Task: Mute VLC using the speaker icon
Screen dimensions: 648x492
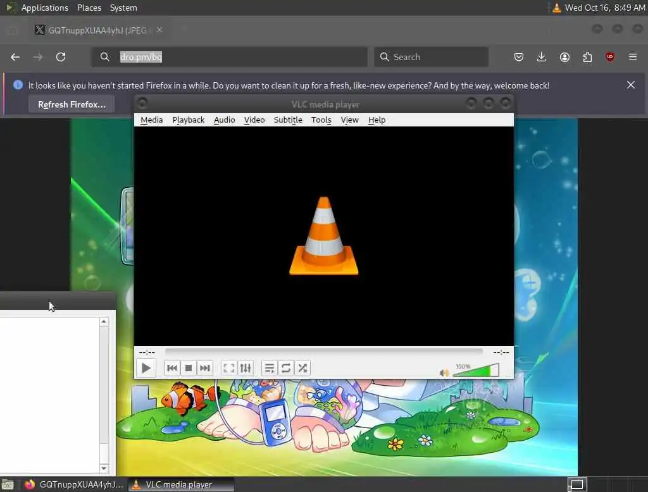Action: (444, 372)
